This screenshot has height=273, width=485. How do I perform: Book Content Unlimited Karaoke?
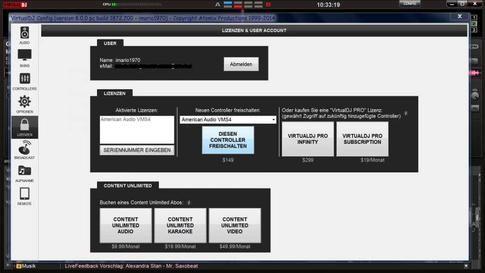[180, 225]
